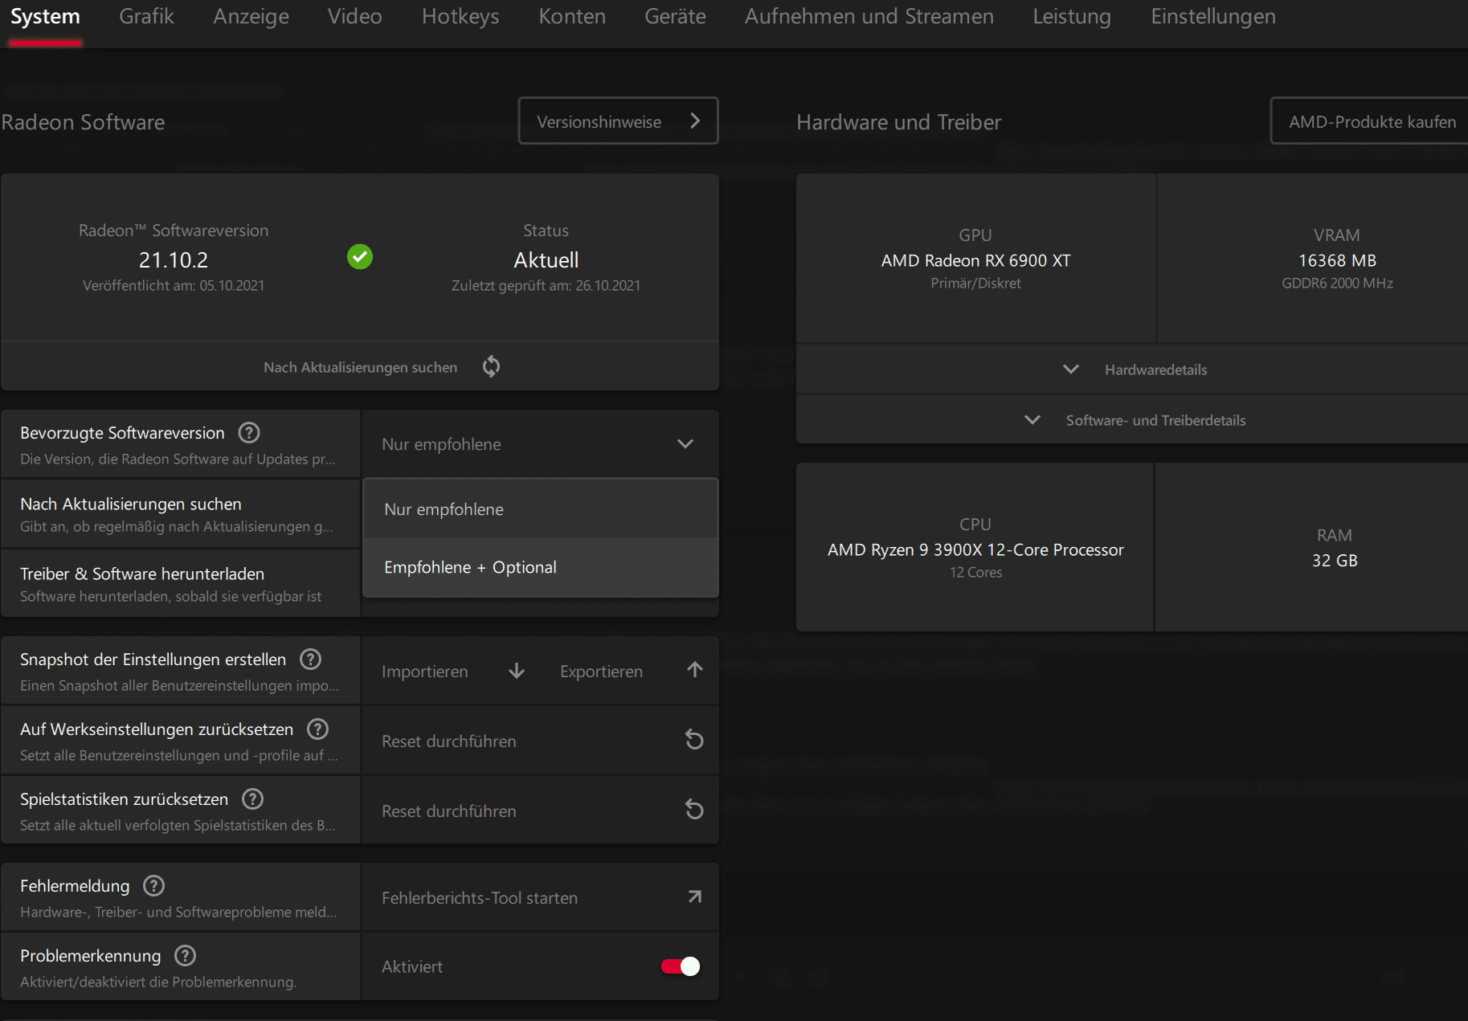
Task: Click the Exportieren up arrow icon
Action: 695,670
